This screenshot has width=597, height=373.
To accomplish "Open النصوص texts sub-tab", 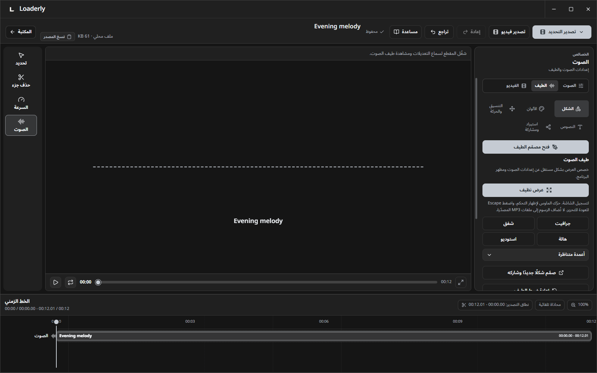I will point(571,127).
